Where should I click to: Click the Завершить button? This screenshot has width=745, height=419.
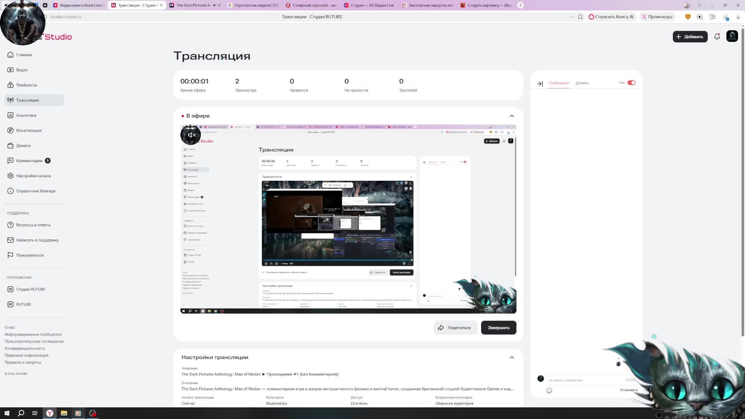point(498,328)
